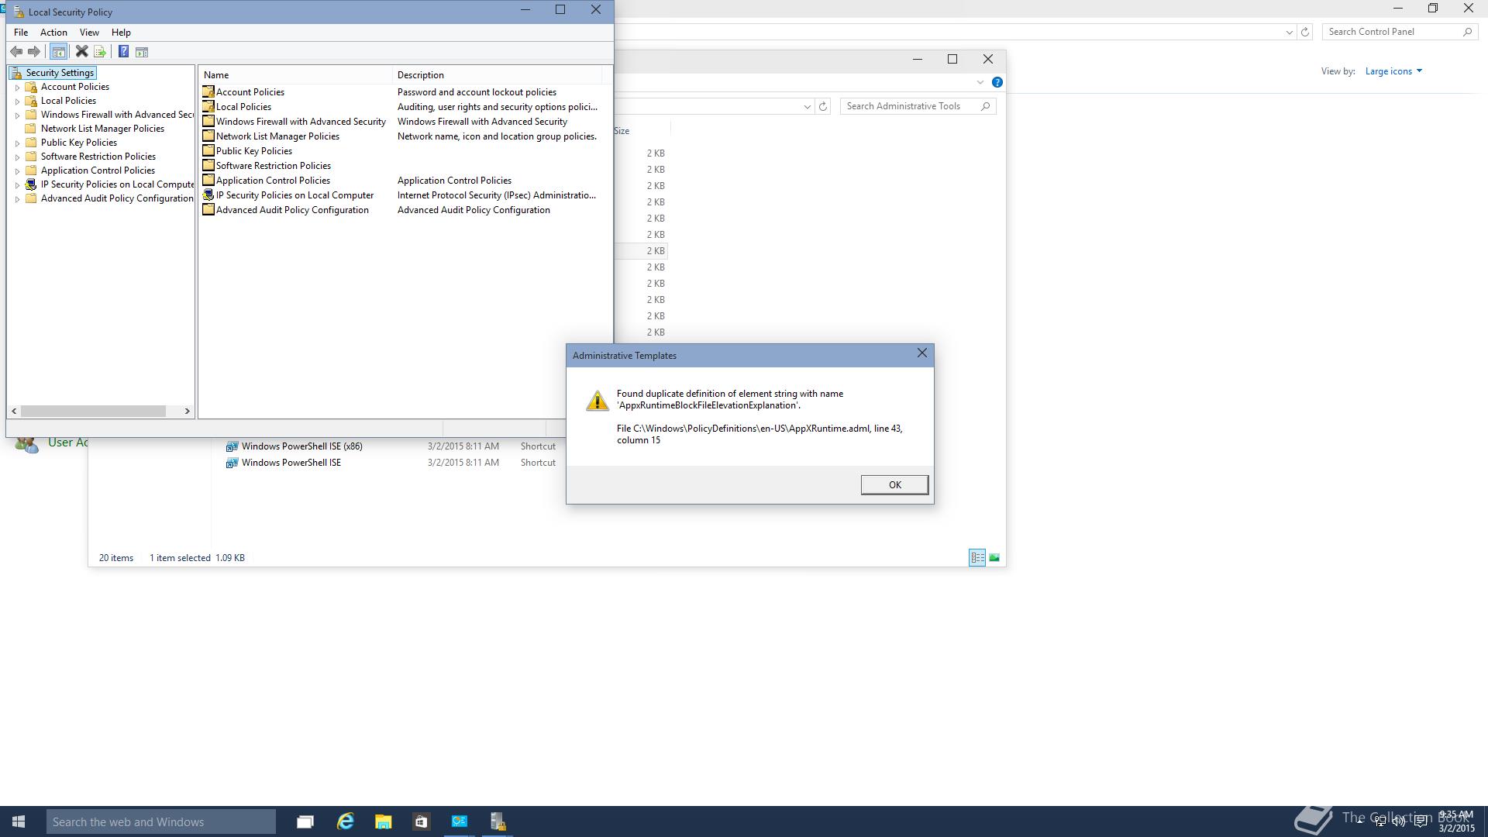Click the Forward arrow in Local Security Policy toolbar
The width and height of the screenshot is (1488, 837).
[33, 52]
